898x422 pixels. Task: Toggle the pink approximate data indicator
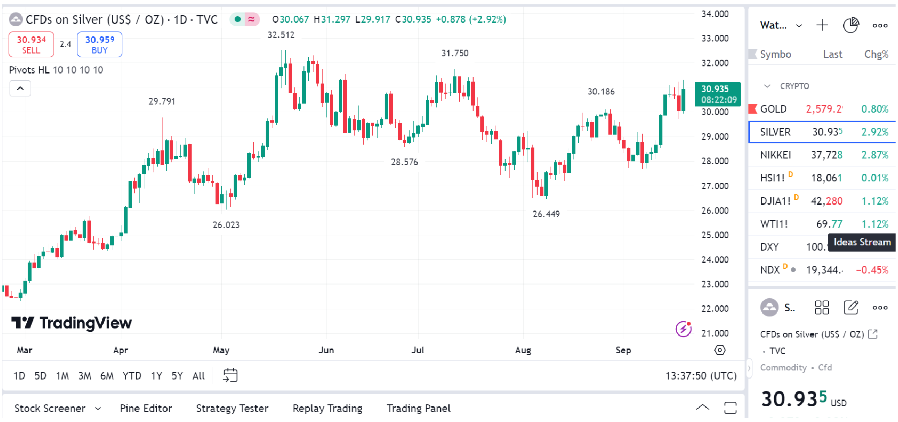click(251, 20)
